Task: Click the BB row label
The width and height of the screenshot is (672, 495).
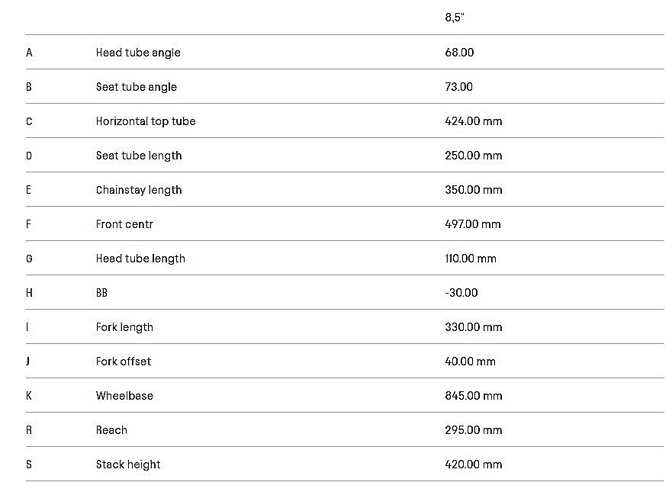Action: coord(102,293)
